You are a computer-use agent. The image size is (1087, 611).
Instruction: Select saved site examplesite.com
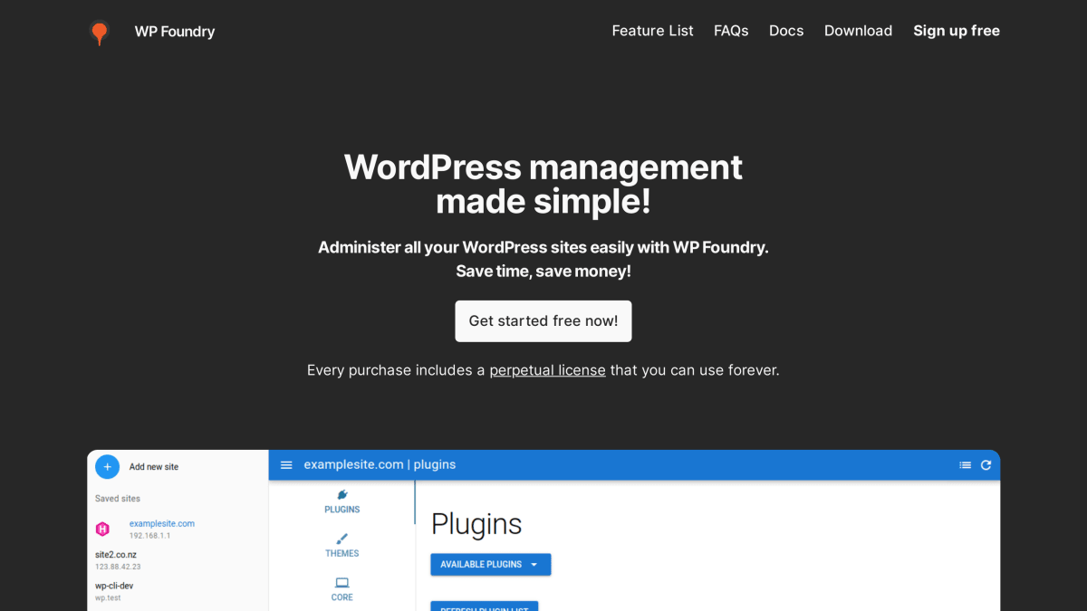pyautogui.click(x=162, y=523)
